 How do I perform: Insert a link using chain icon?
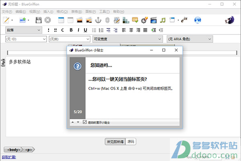click(x=107, y=20)
